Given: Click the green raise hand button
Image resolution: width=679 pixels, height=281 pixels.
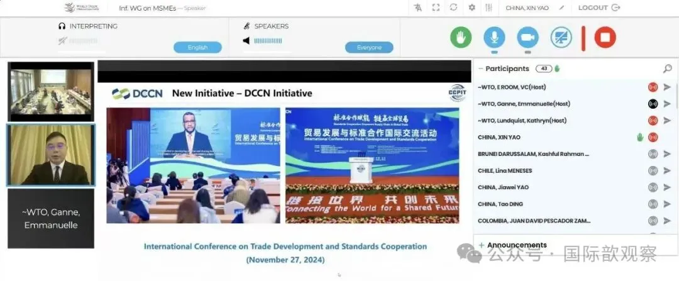Looking at the screenshot, I should (461, 37).
